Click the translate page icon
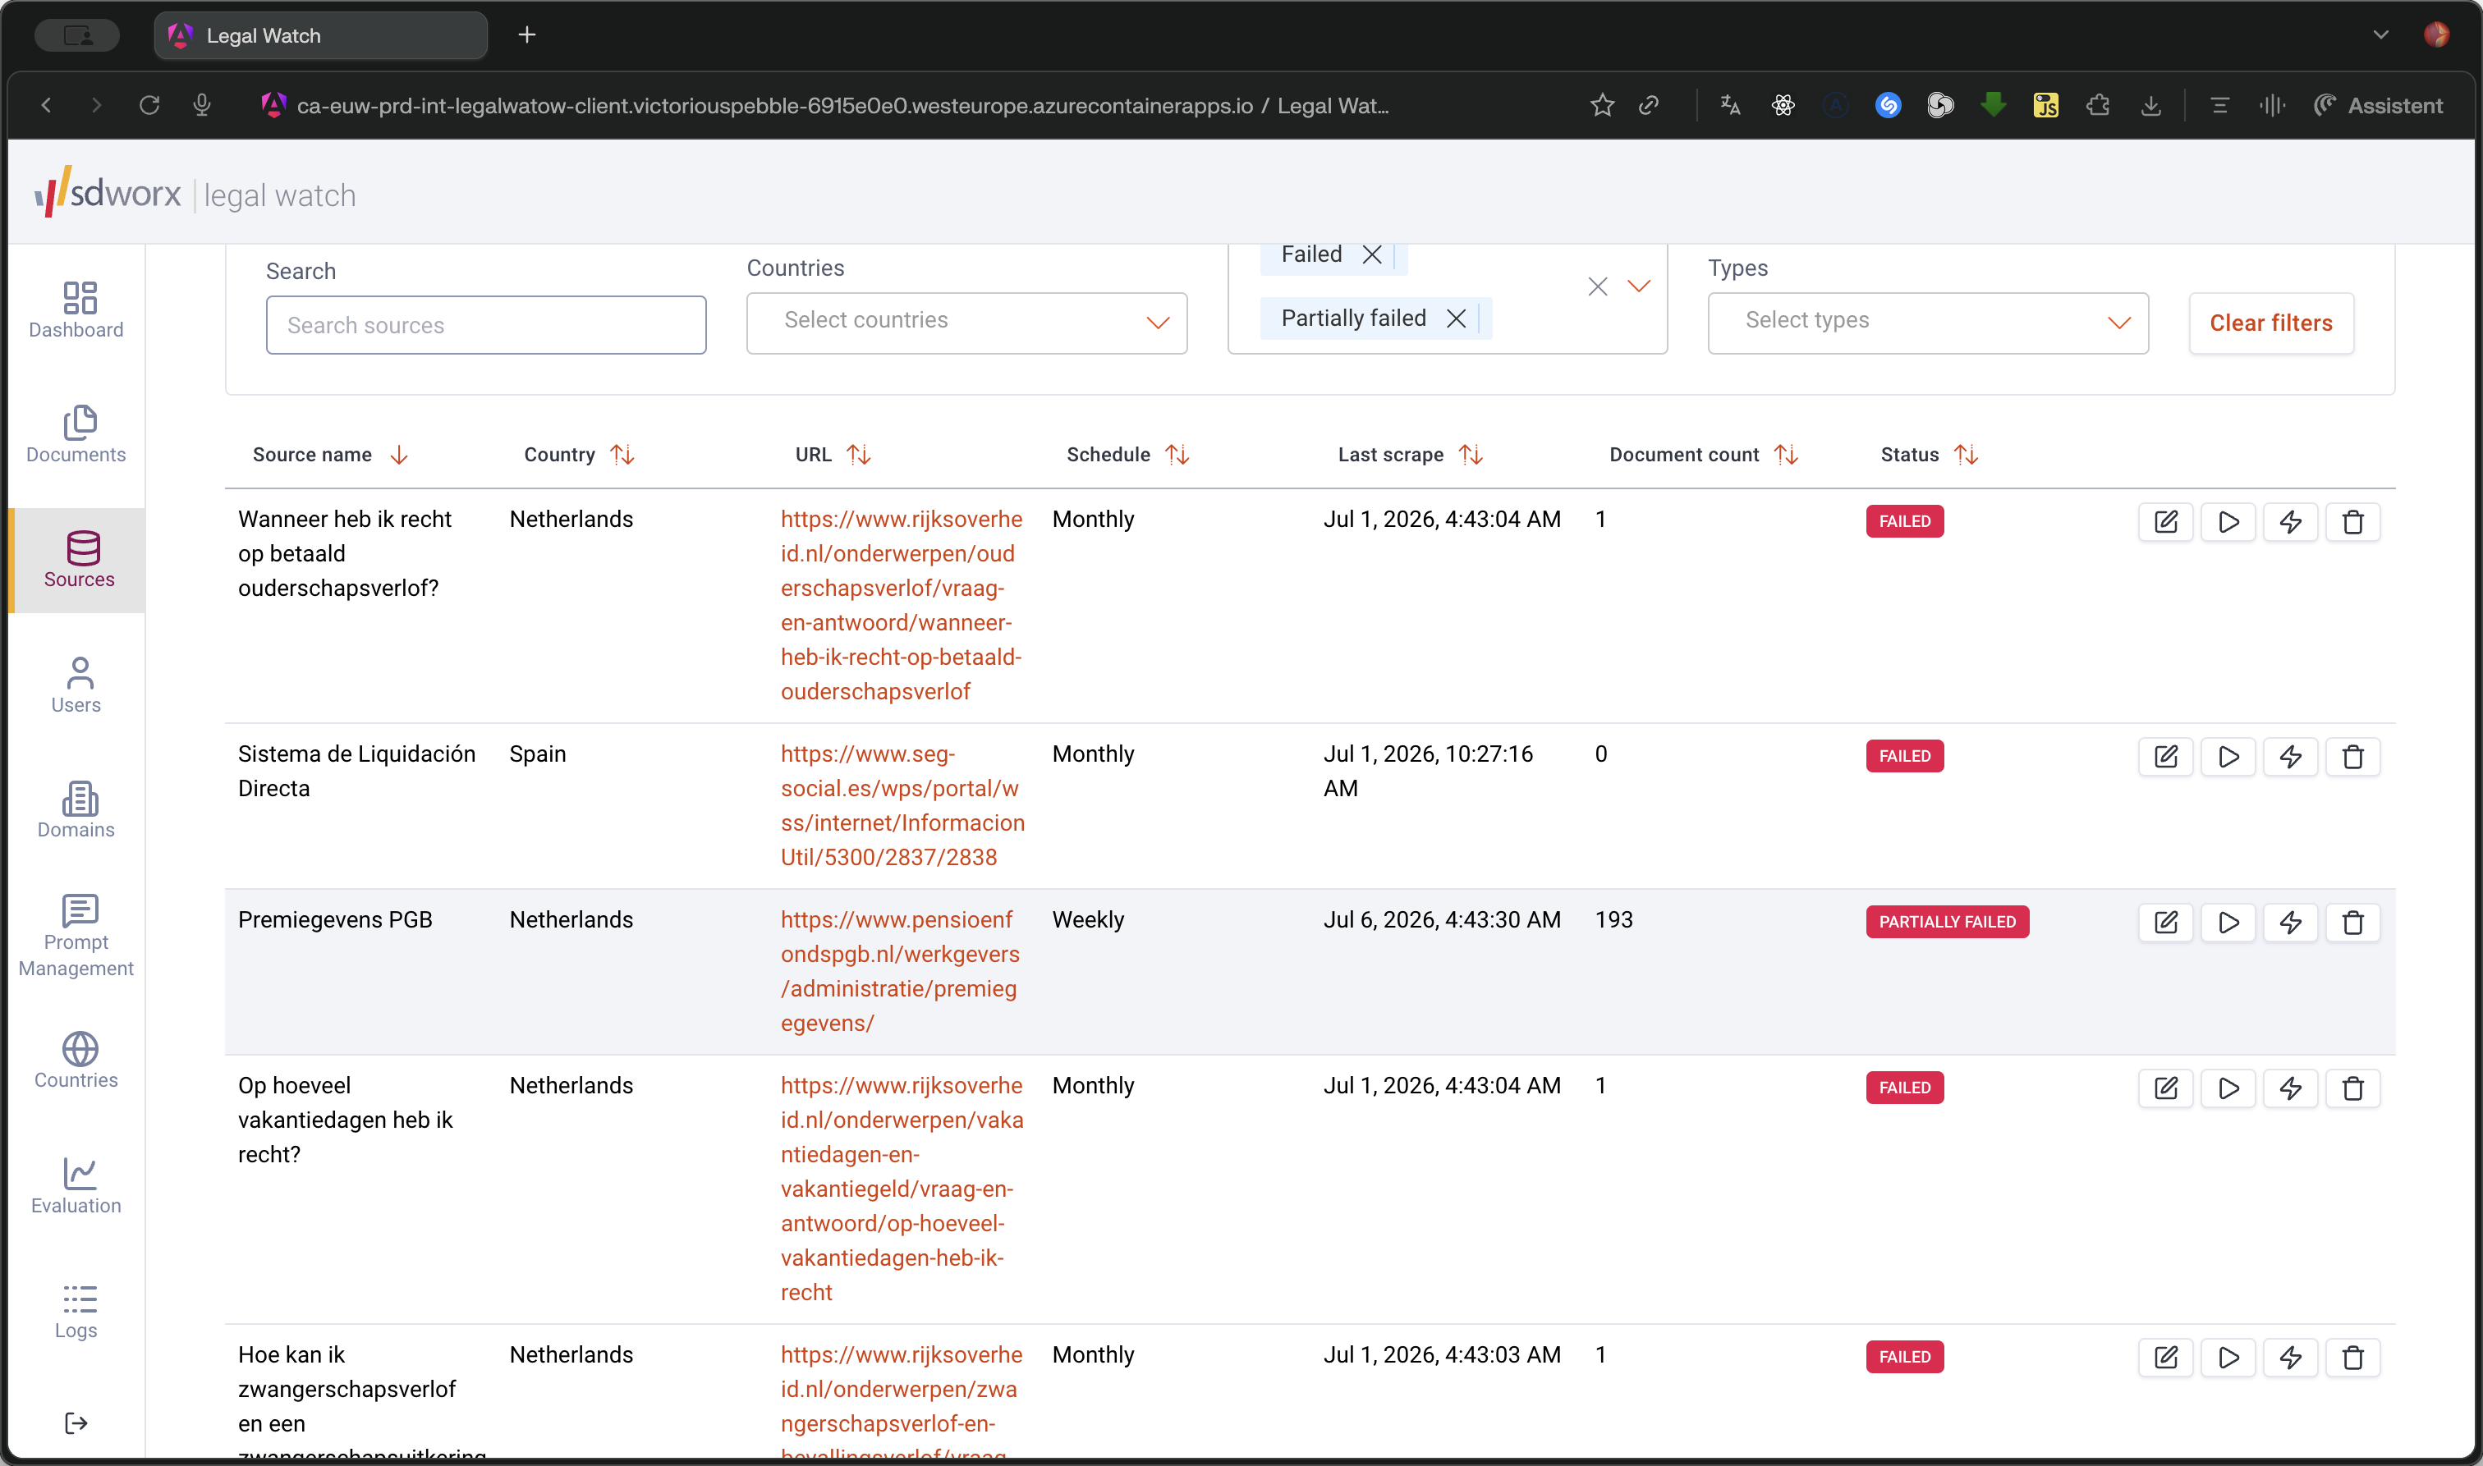 [x=1729, y=105]
